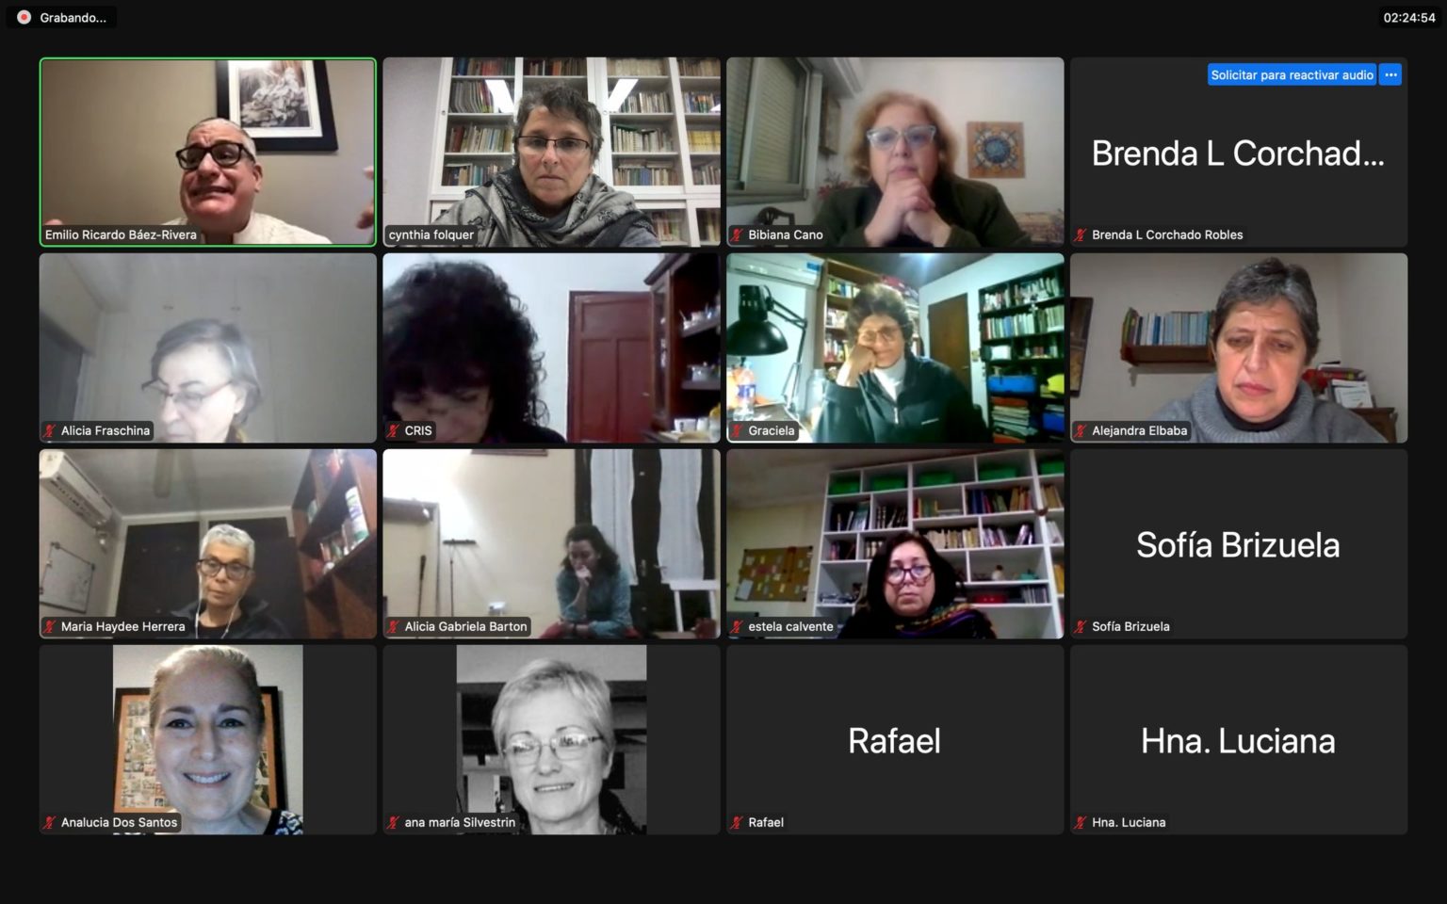Click the red recording indicator icon
1447x904 pixels.
pos(24,17)
